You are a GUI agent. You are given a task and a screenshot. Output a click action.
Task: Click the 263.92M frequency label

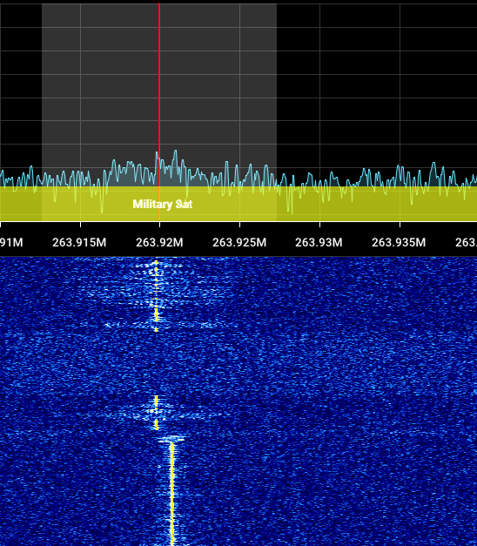tap(159, 242)
